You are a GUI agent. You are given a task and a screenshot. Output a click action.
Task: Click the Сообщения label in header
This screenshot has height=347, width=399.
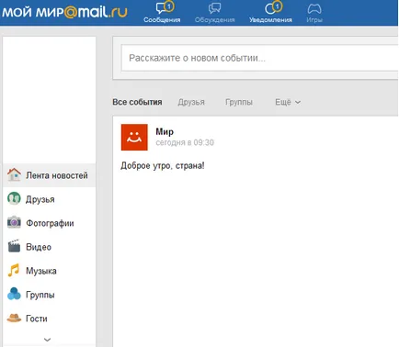click(x=162, y=20)
